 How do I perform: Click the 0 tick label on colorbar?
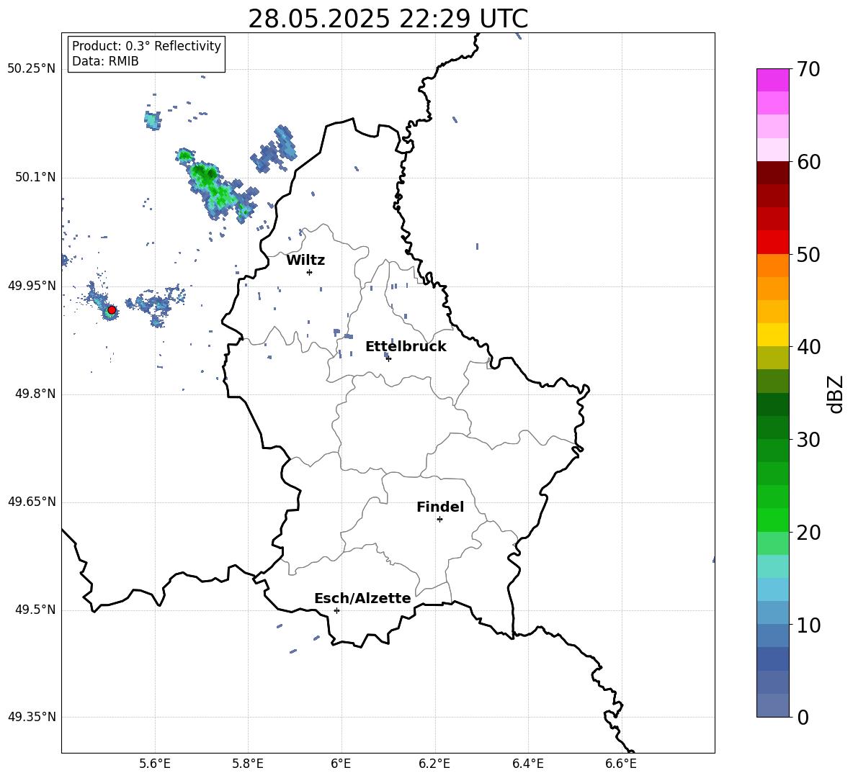click(x=803, y=717)
